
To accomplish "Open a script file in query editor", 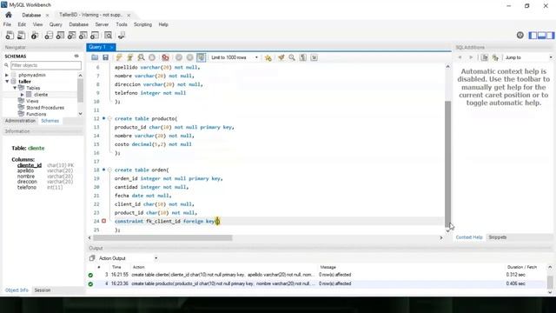I will pos(95,57).
